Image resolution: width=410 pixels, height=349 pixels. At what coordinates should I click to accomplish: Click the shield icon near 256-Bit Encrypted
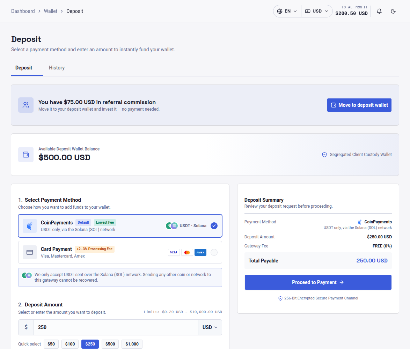(280, 298)
